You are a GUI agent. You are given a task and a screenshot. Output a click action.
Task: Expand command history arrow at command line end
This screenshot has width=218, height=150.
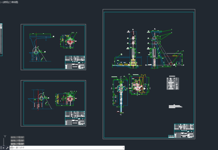coord(123,148)
